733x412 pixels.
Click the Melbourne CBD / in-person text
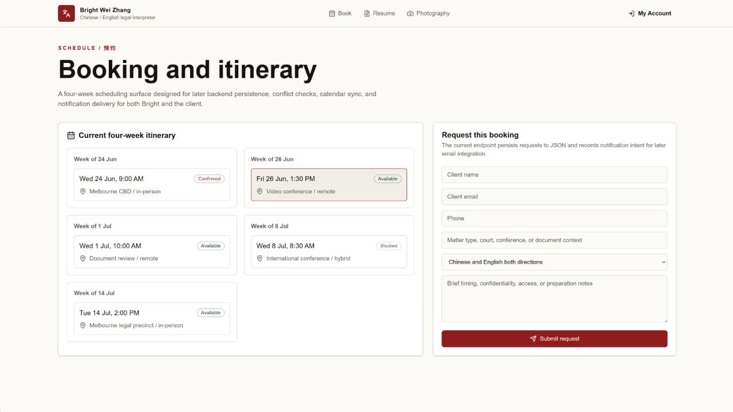(125, 192)
